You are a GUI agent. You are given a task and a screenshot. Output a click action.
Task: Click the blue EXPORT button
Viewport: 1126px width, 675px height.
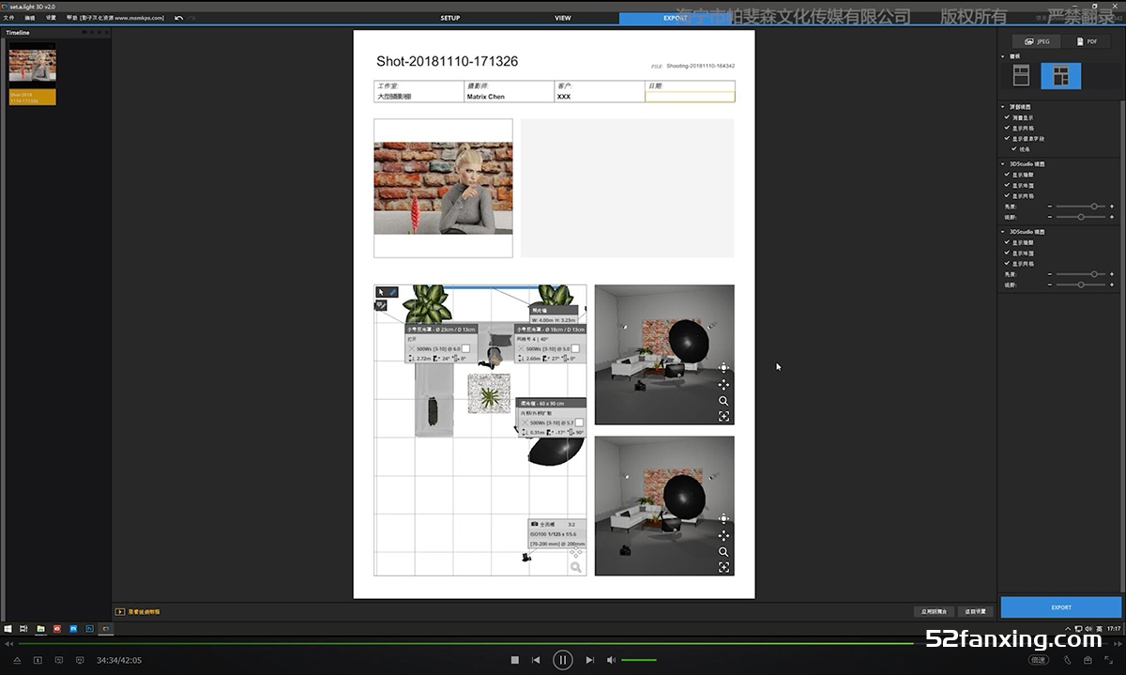tap(1060, 607)
